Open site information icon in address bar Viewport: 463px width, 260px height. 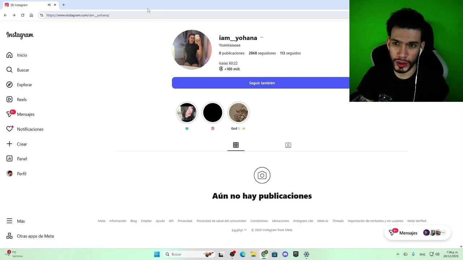42,15
